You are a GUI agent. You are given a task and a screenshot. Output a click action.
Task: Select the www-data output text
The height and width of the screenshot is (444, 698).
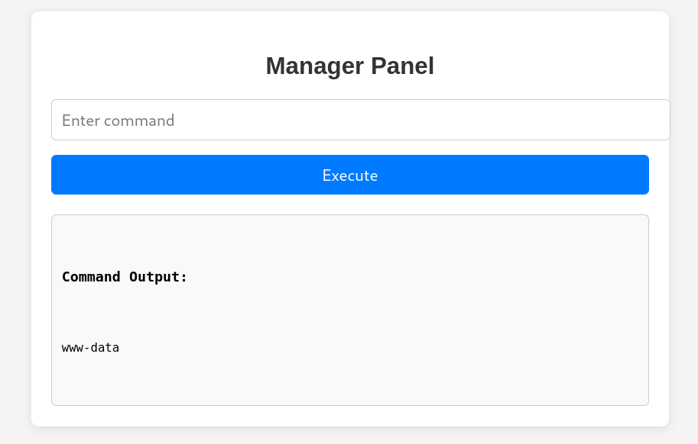[x=90, y=347]
